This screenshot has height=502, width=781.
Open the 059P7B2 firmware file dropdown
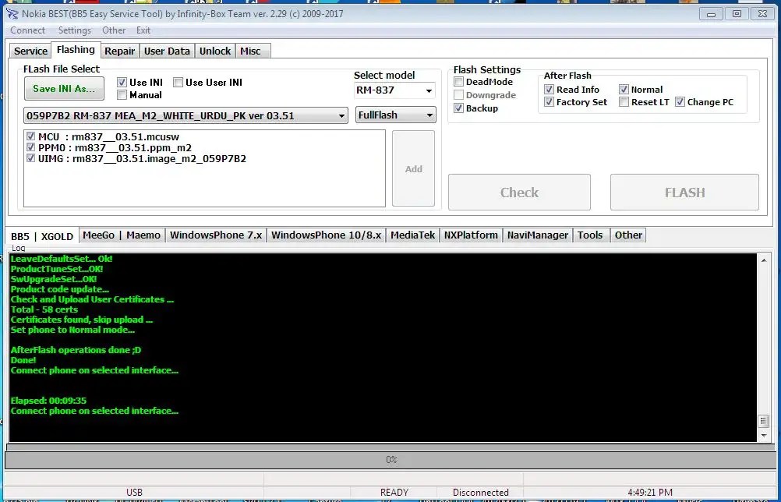(x=343, y=115)
